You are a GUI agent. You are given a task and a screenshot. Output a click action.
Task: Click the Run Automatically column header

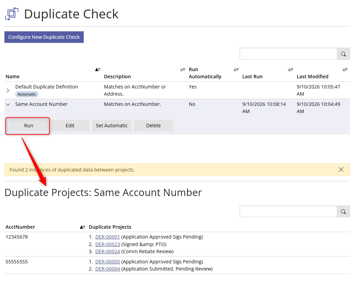coord(205,73)
